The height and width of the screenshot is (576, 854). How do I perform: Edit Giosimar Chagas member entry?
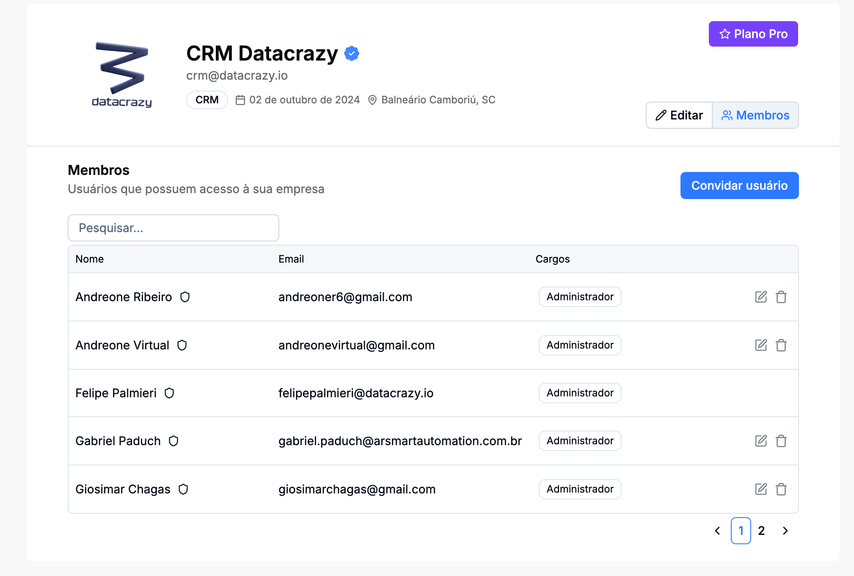760,489
